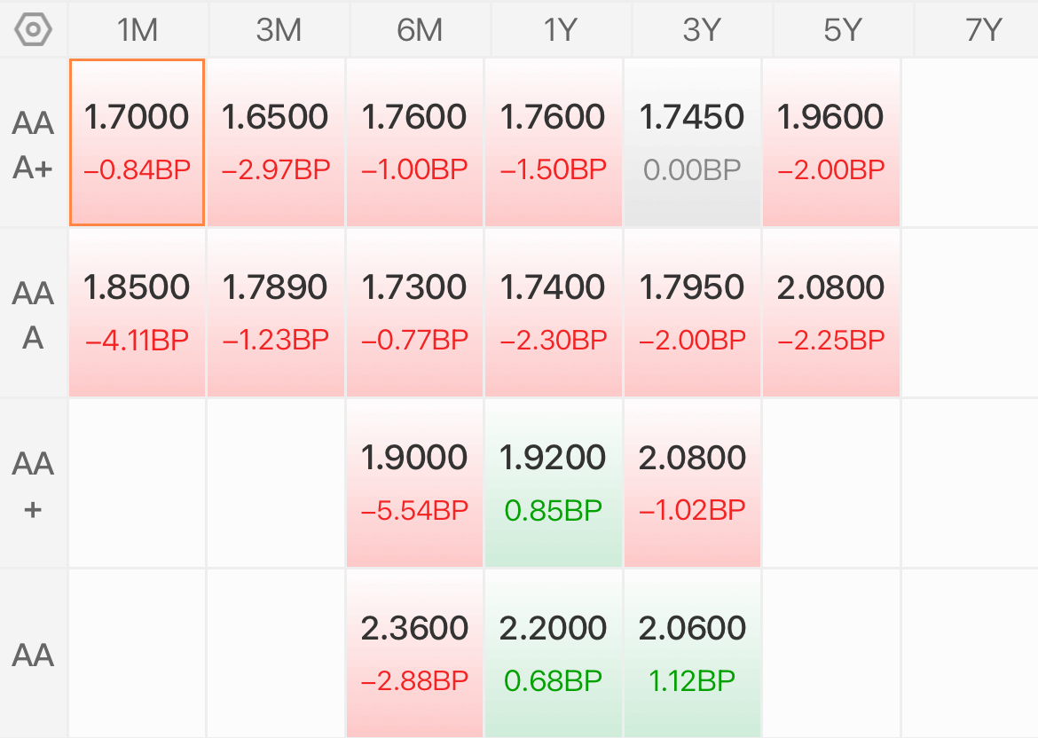The height and width of the screenshot is (738, 1038).
Task: Select the 1M tenor column header
Action: coord(138,30)
